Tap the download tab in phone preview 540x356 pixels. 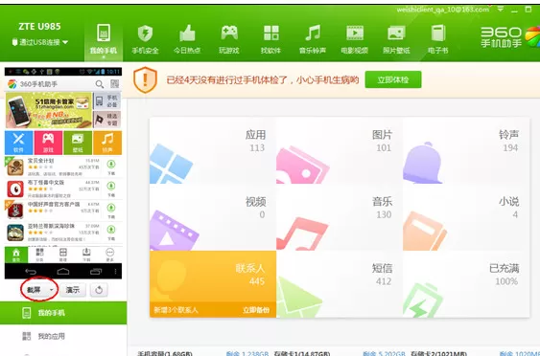point(86,255)
